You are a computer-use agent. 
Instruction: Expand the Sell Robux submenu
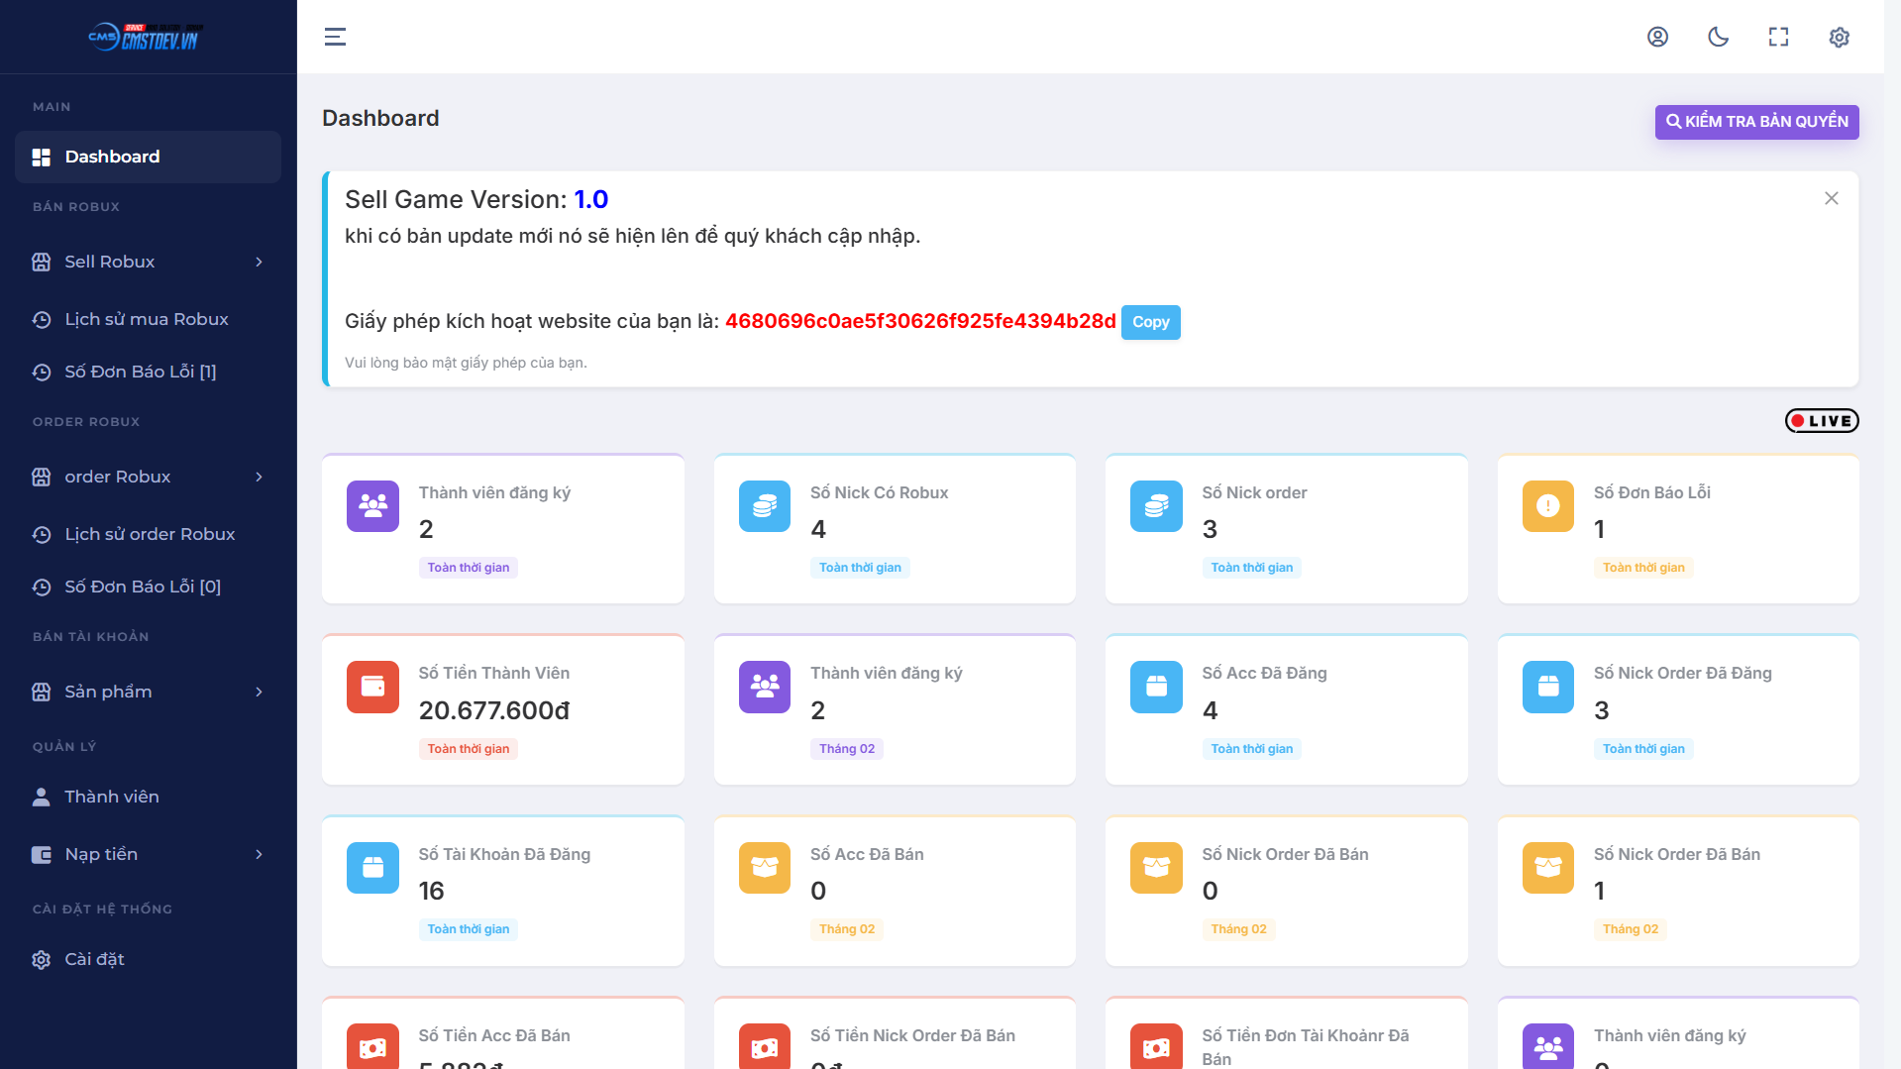pos(148,262)
